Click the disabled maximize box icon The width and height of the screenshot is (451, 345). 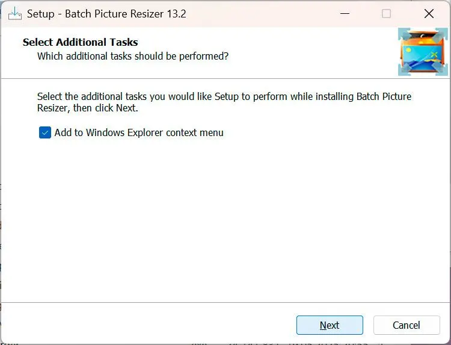coord(386,13)
